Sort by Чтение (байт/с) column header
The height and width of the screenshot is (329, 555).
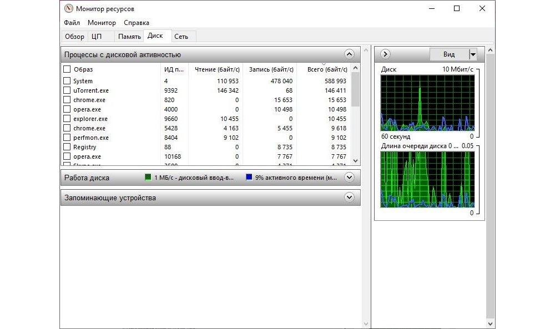tap(216, 69)
